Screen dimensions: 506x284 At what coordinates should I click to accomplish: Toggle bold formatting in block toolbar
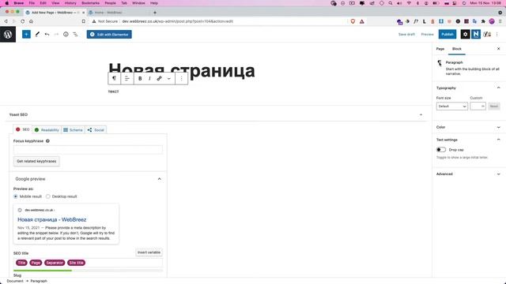(140, 78)
